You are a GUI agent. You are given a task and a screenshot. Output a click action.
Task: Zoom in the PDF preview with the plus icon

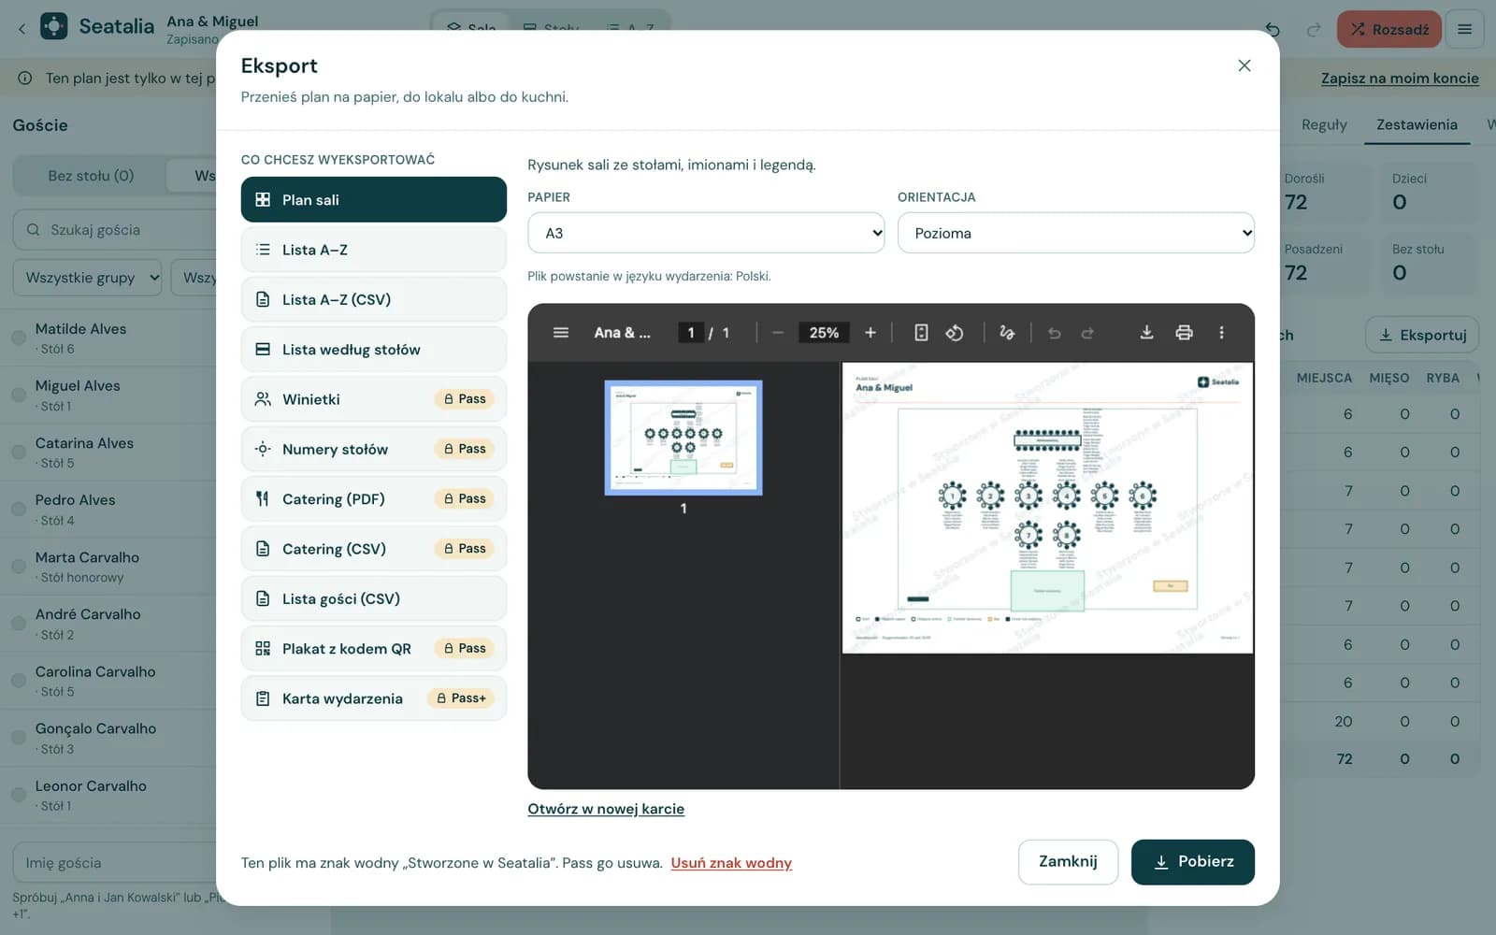870,333
